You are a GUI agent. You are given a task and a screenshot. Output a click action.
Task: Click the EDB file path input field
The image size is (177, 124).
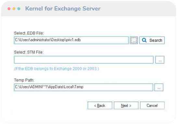pyautogui.click(x=71, y=40)
